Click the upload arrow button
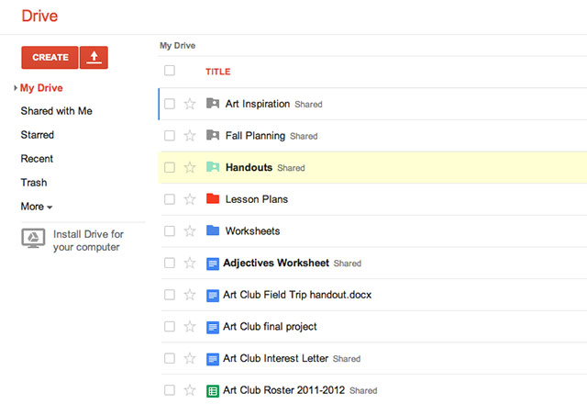The image size is (587, 404). pyautogui.click(x=94, y=57)
